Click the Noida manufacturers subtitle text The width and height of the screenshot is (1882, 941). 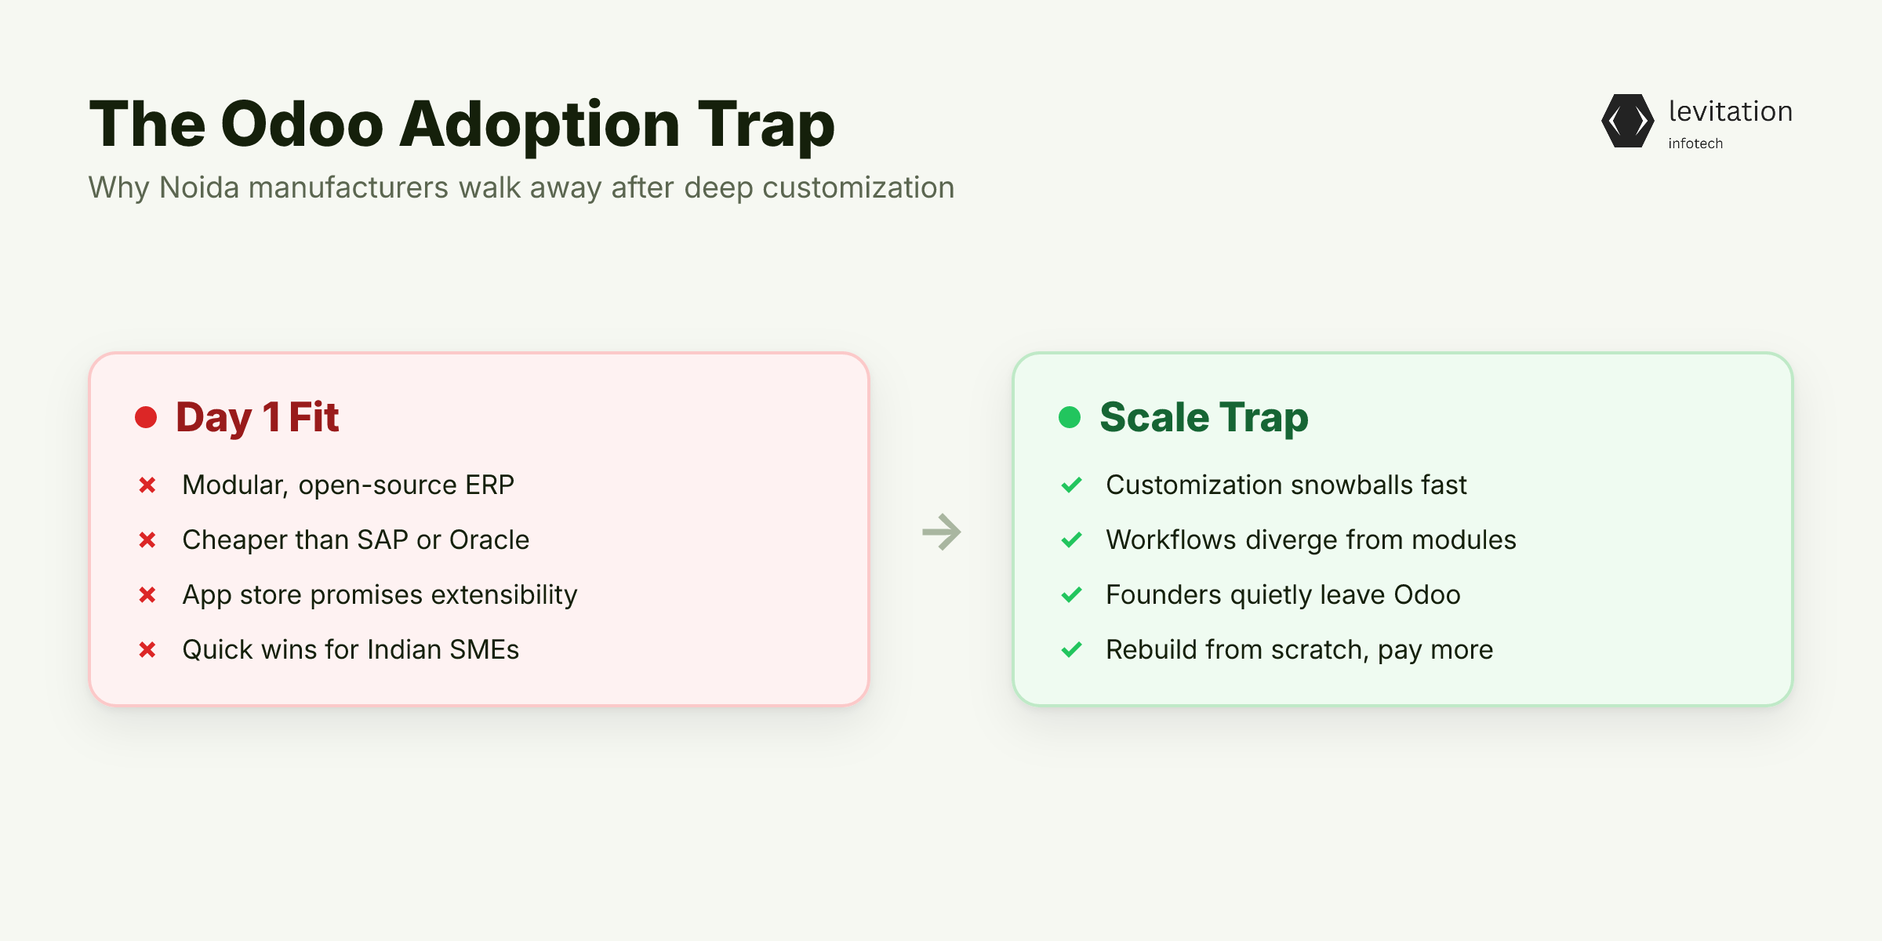point(521,188)
